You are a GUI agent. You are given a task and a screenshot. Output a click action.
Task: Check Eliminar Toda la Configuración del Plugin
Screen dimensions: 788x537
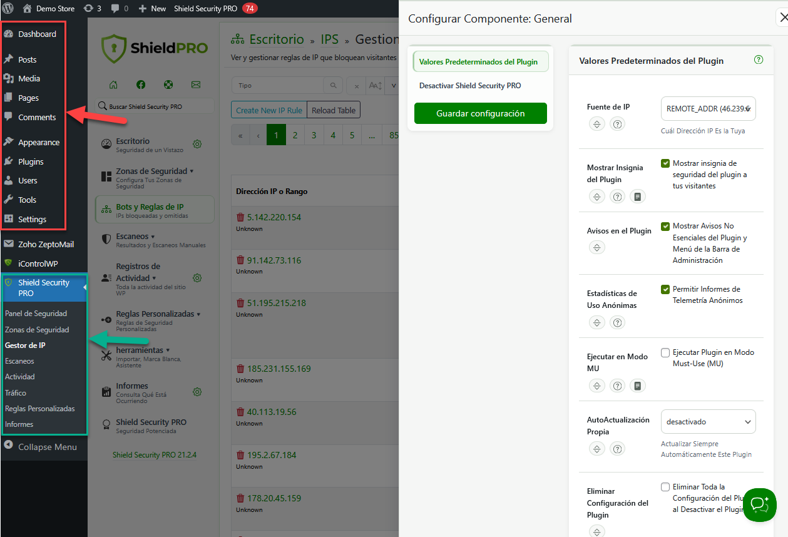tap(665, 487)
